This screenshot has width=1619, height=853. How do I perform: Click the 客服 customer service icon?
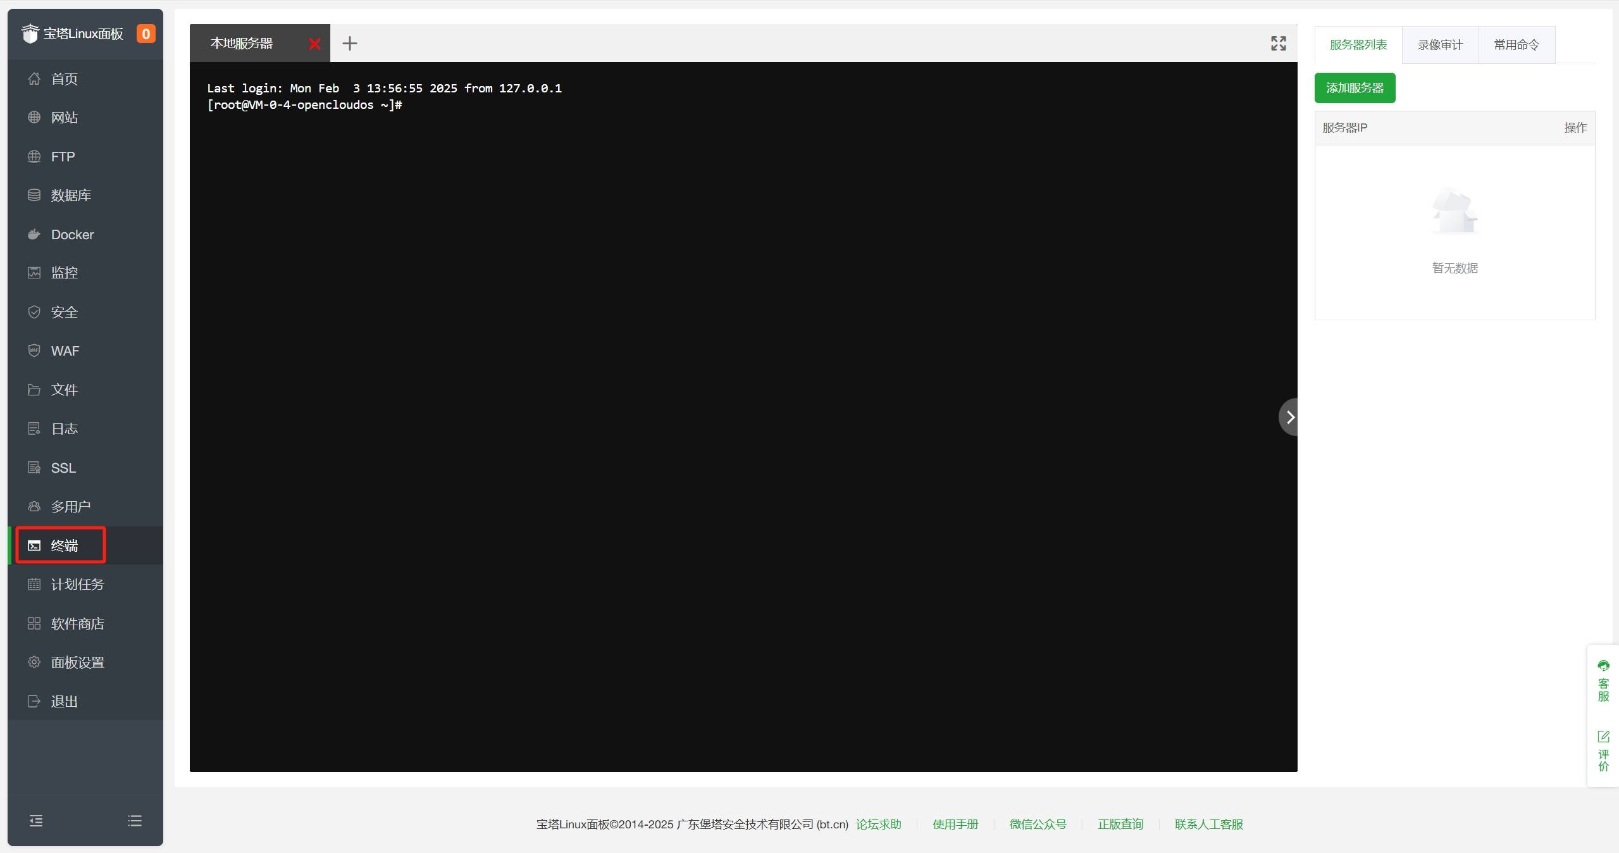(1603, 666)
